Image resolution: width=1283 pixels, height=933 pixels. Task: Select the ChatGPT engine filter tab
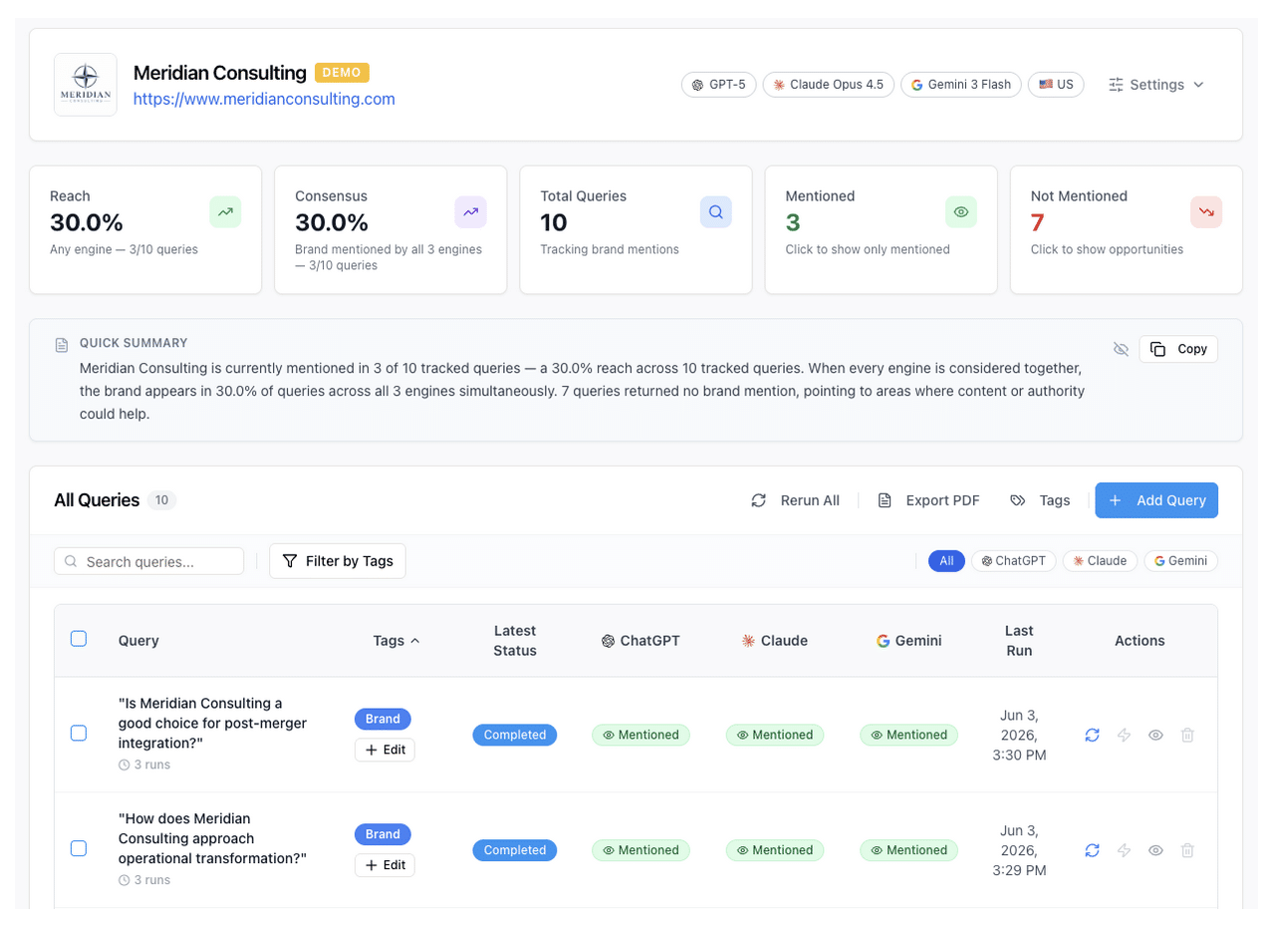click(1013, 561)
